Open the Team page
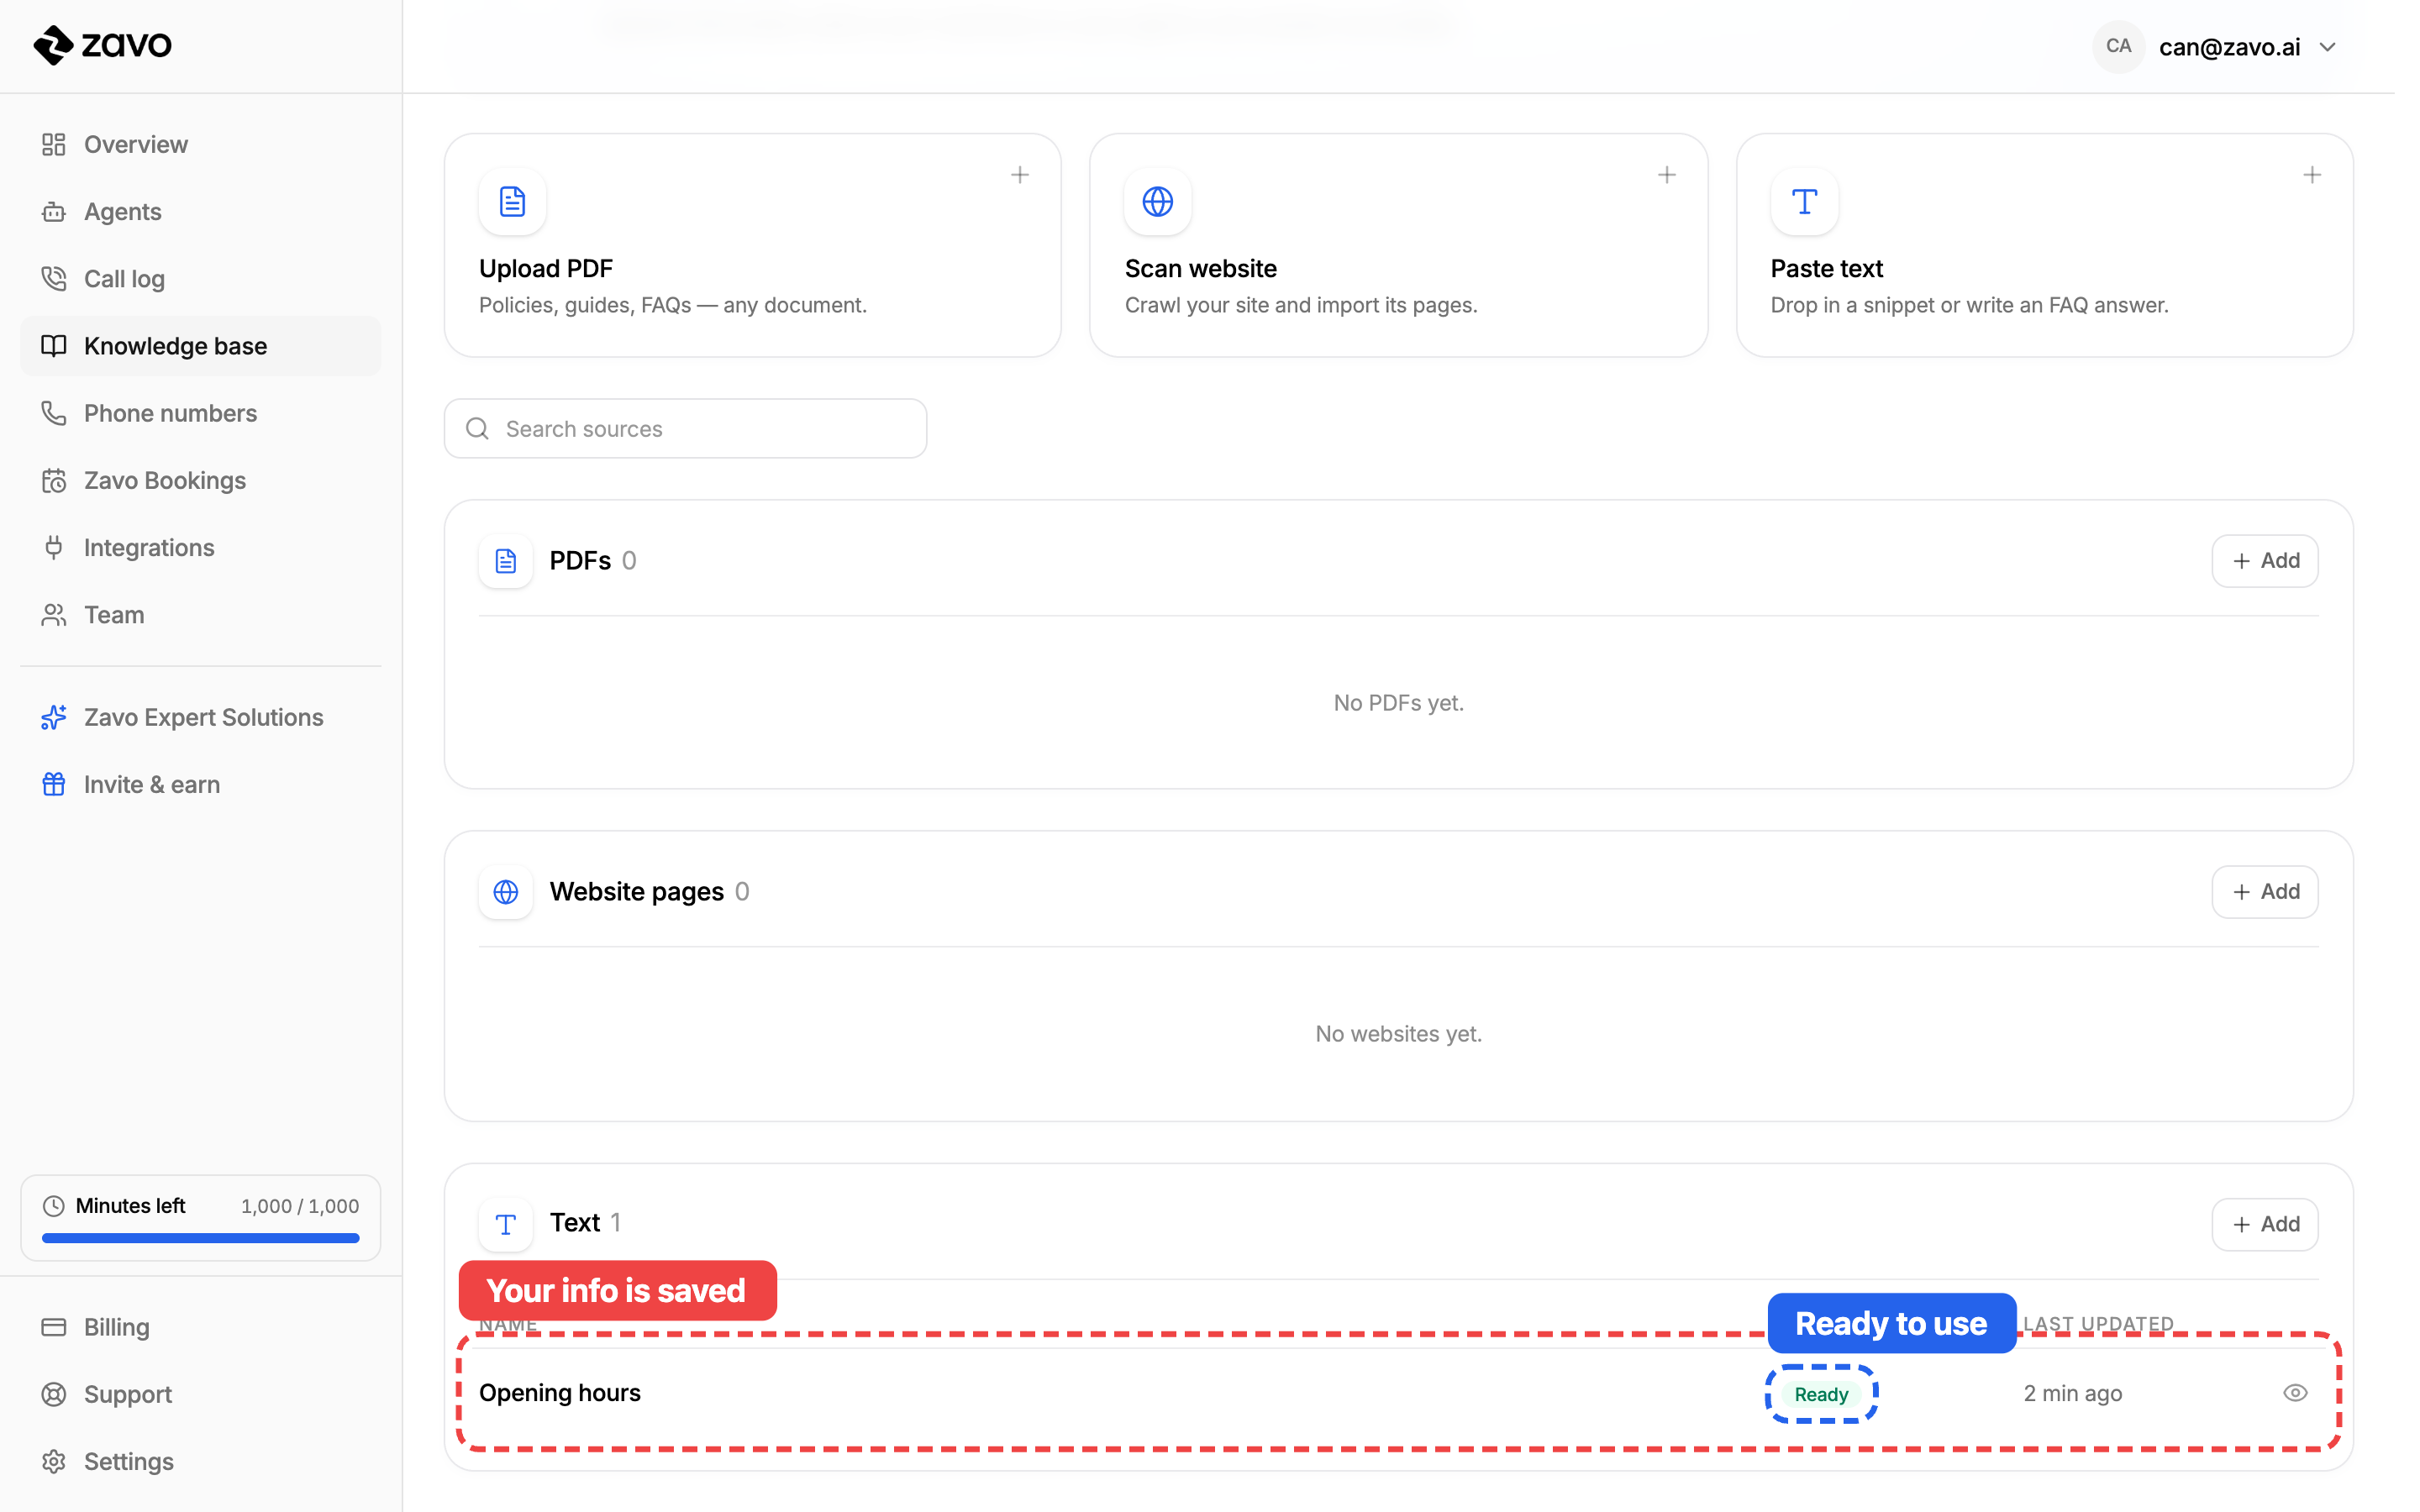2420x1512 pixels. coord(200,615)
